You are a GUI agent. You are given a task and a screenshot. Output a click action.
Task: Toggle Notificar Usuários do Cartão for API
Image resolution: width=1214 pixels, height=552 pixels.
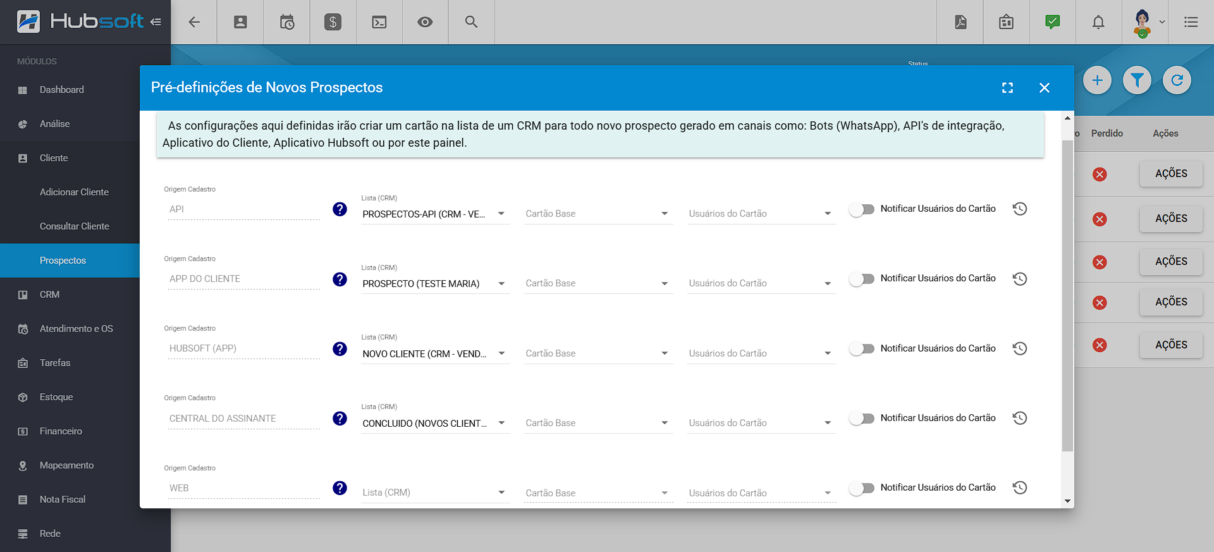pos(862,209)
